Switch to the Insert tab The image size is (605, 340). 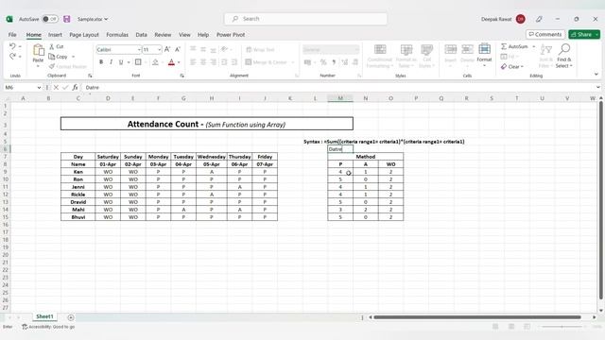pos(55,35)
